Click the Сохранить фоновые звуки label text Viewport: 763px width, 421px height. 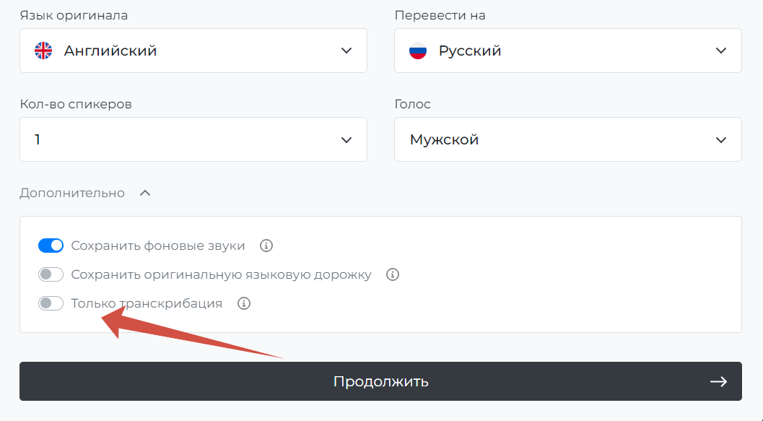pos(158,246)
